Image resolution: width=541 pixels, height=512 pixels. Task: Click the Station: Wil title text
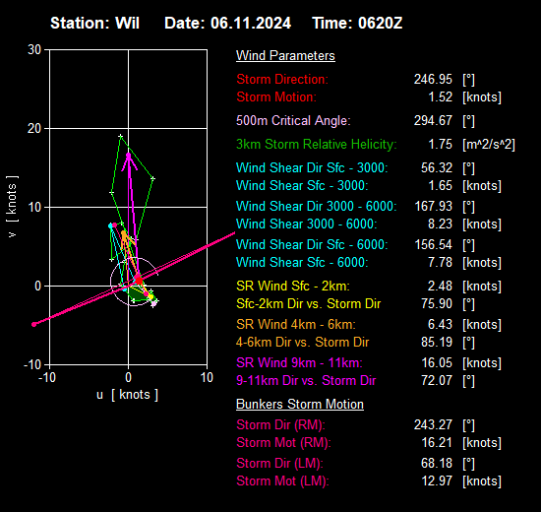click(94, 24)
